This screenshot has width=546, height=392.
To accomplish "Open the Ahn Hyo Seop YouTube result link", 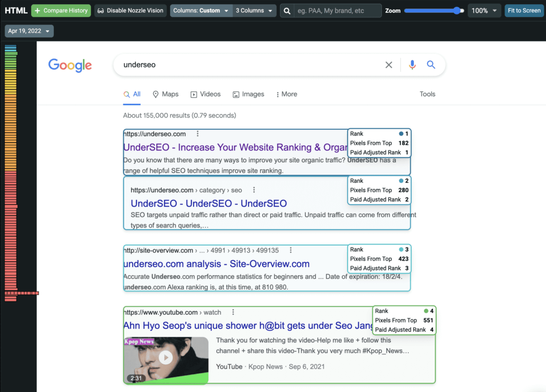I will [248, 325].
